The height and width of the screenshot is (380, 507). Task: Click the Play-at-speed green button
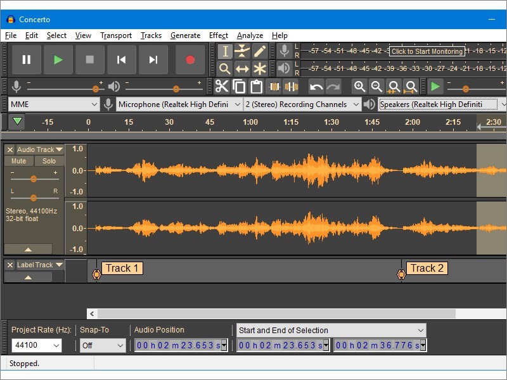[x=435, y=87]
